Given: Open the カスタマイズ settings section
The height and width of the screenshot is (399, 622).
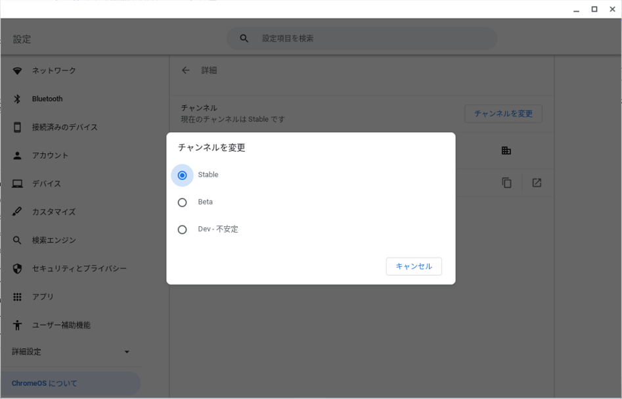Looking at the screenshot, I should pos(54,212).
